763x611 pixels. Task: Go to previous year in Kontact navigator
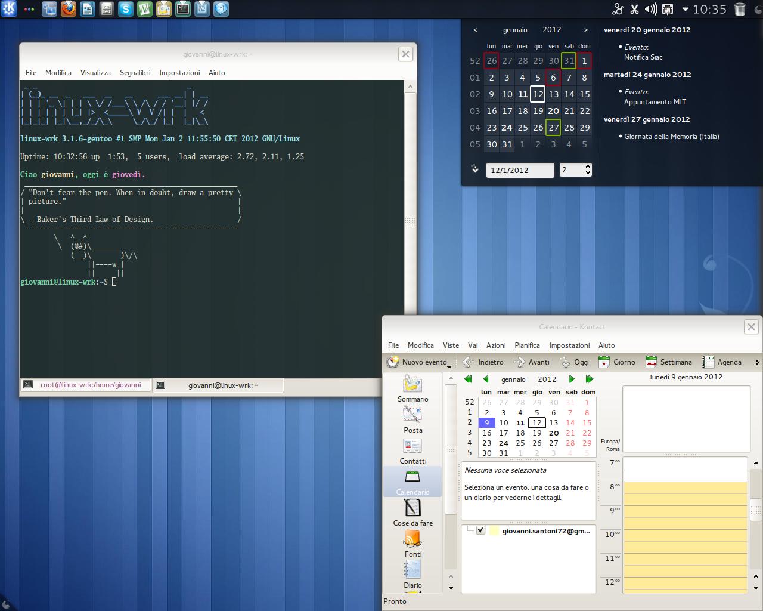[468, 379]
